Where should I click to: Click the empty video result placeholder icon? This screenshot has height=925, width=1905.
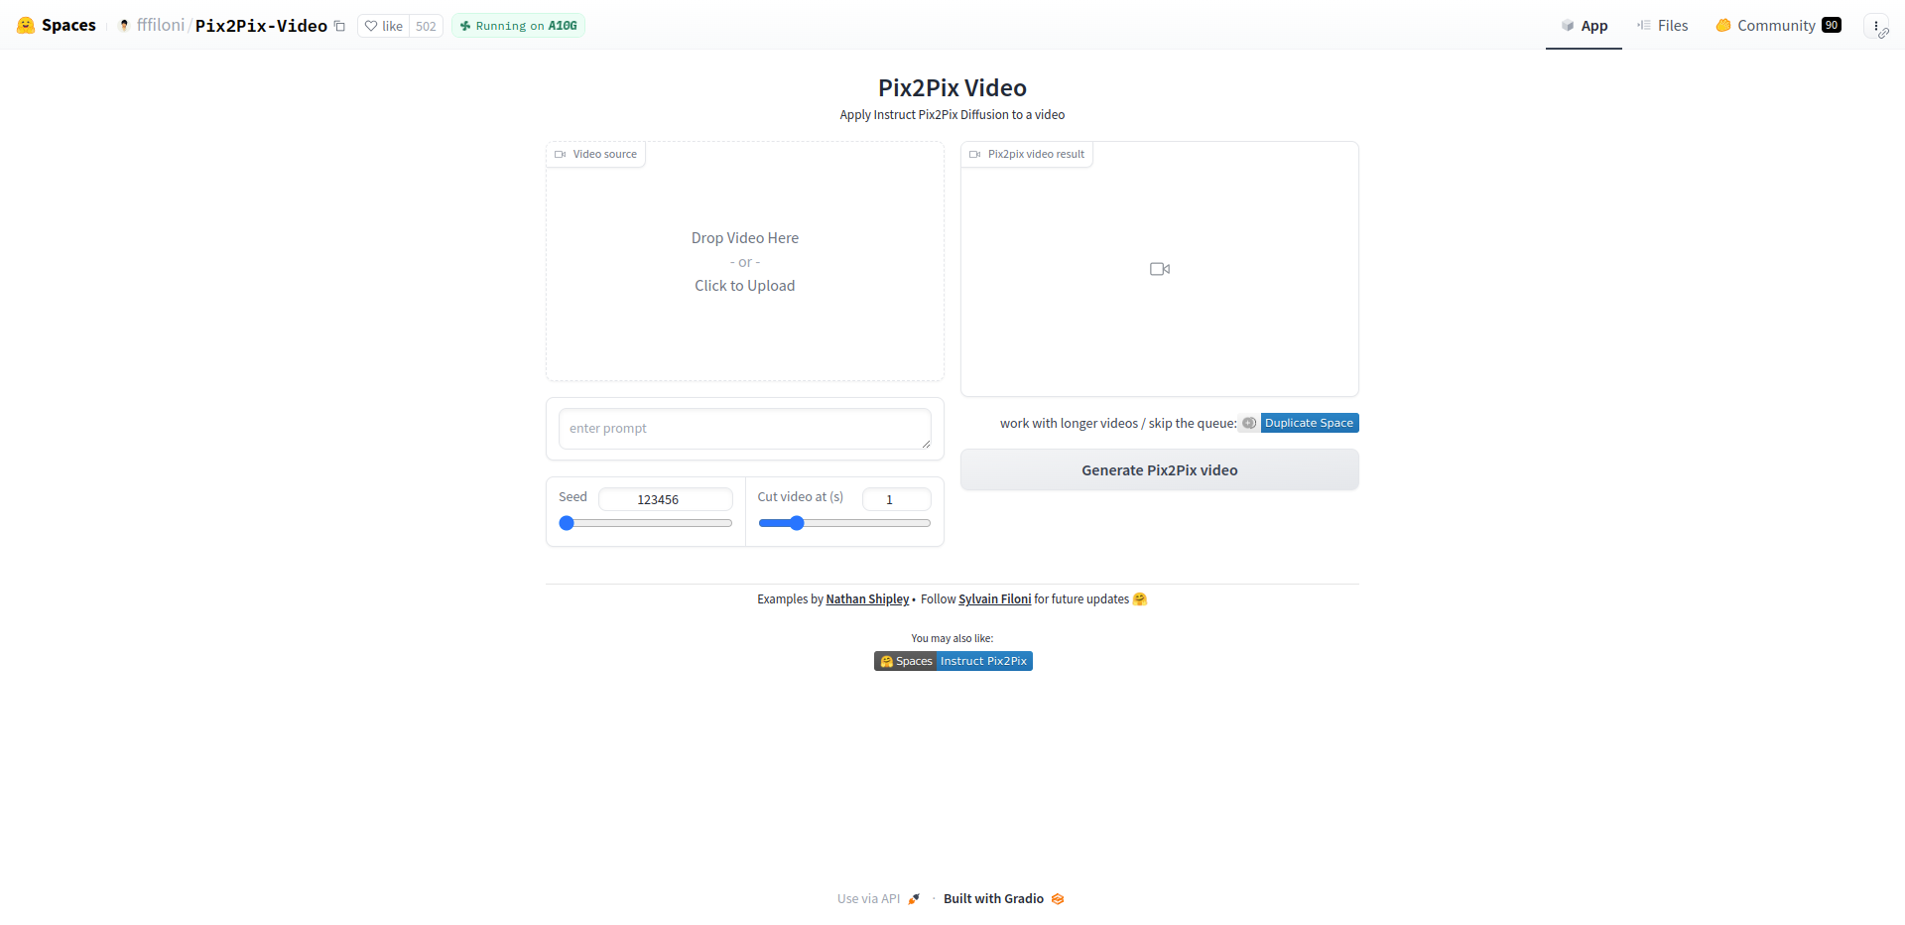coord(1160,269)
